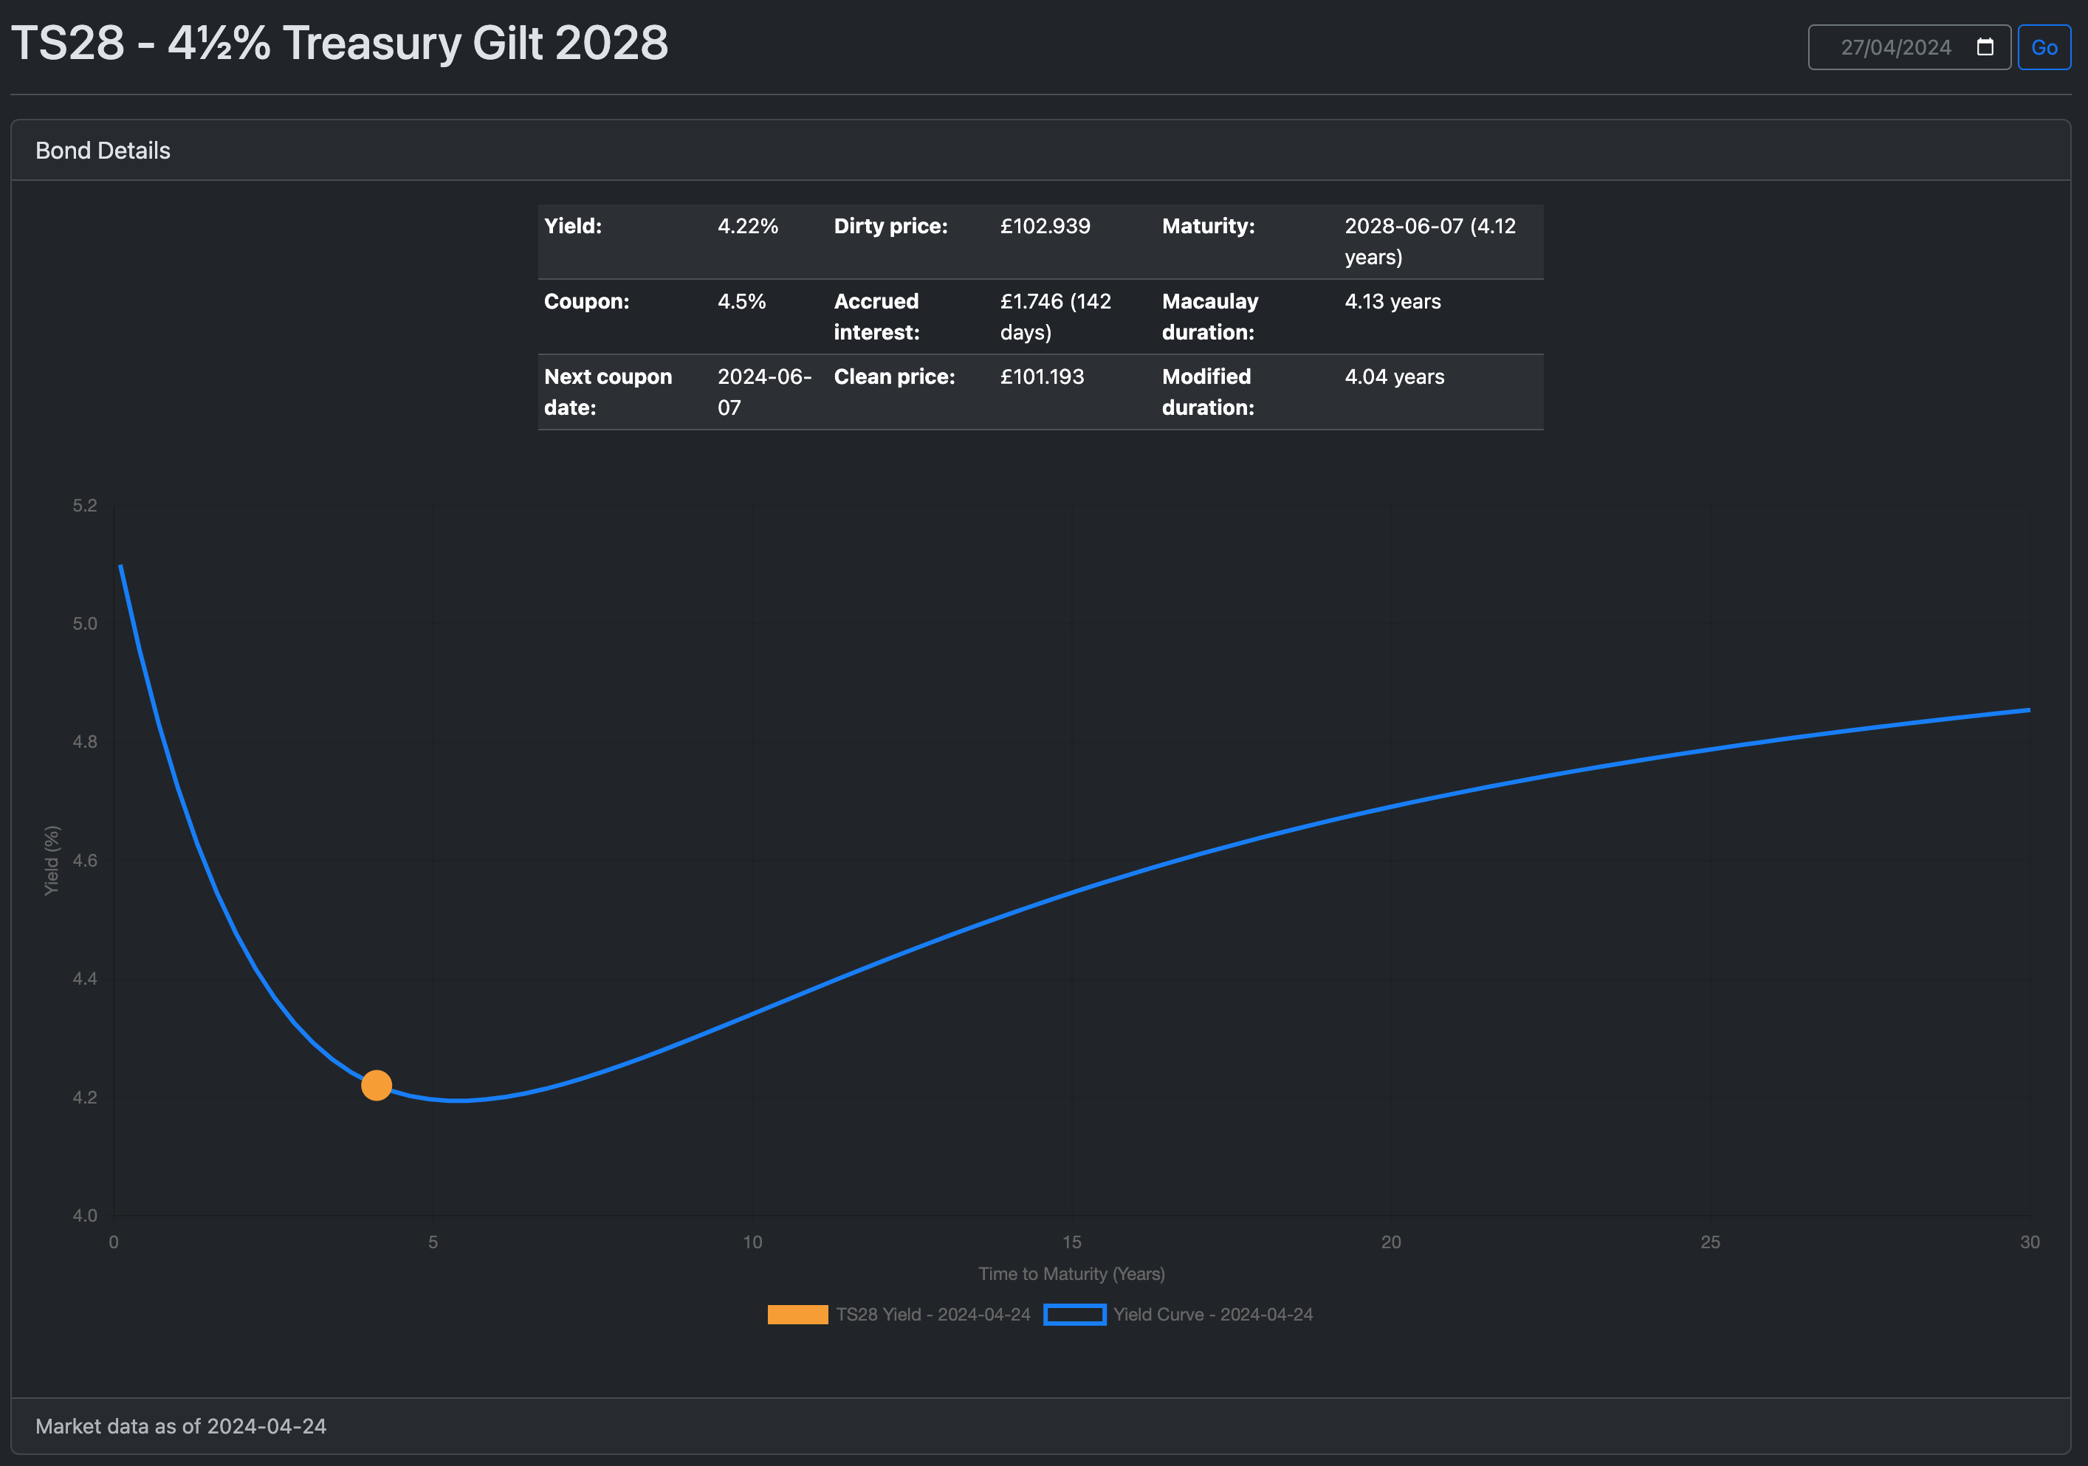Click the blue yield curve line at 30 years
Viewport: 2088px width, 1466px height.
click(2026, 710)
